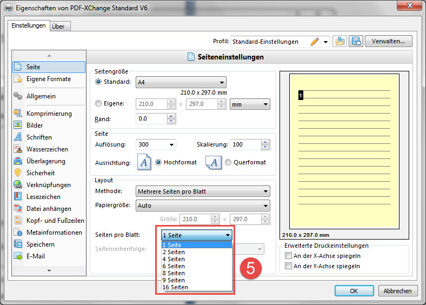Open the Papiergröße Auto dropdown
This screenshot has width=426, height=305.
(203, 205)
